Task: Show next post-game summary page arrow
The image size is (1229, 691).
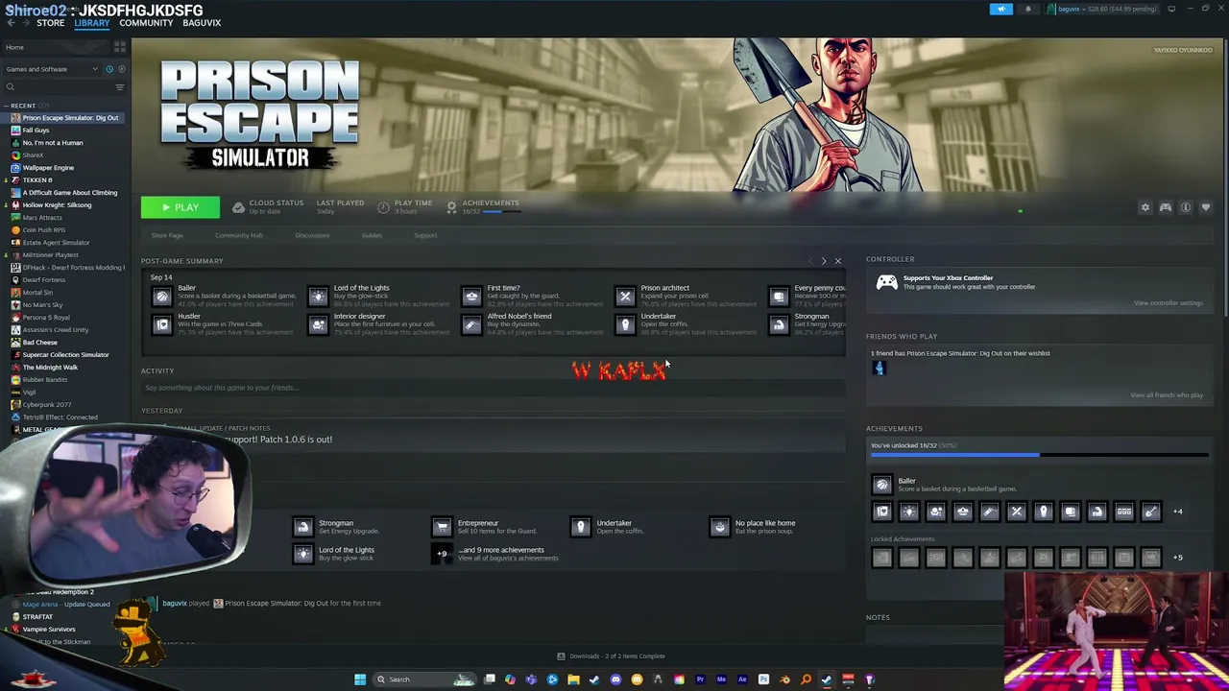Action: click(823, 261)
